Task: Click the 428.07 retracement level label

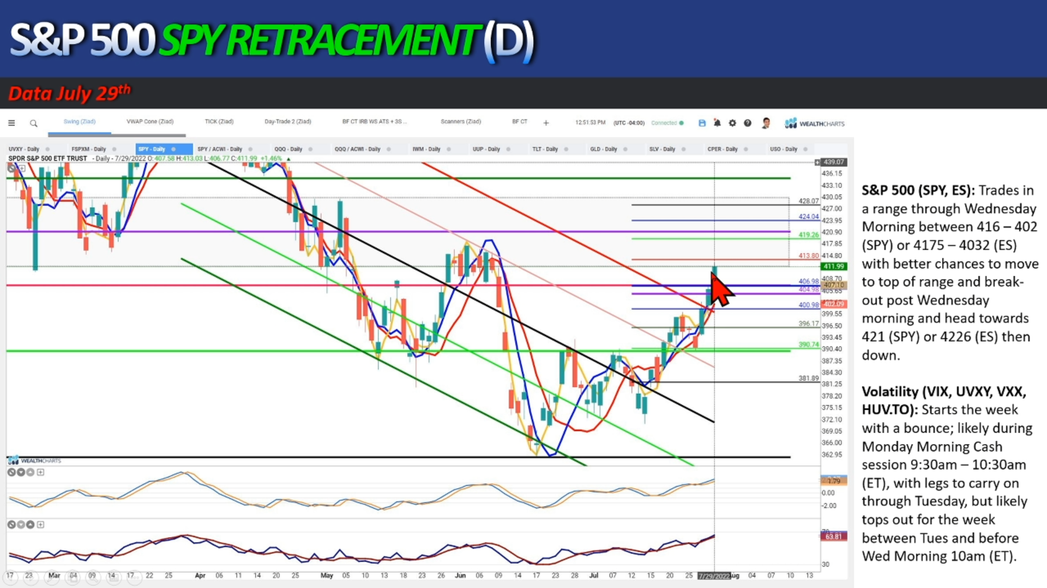Action: [x=809, y=201]
